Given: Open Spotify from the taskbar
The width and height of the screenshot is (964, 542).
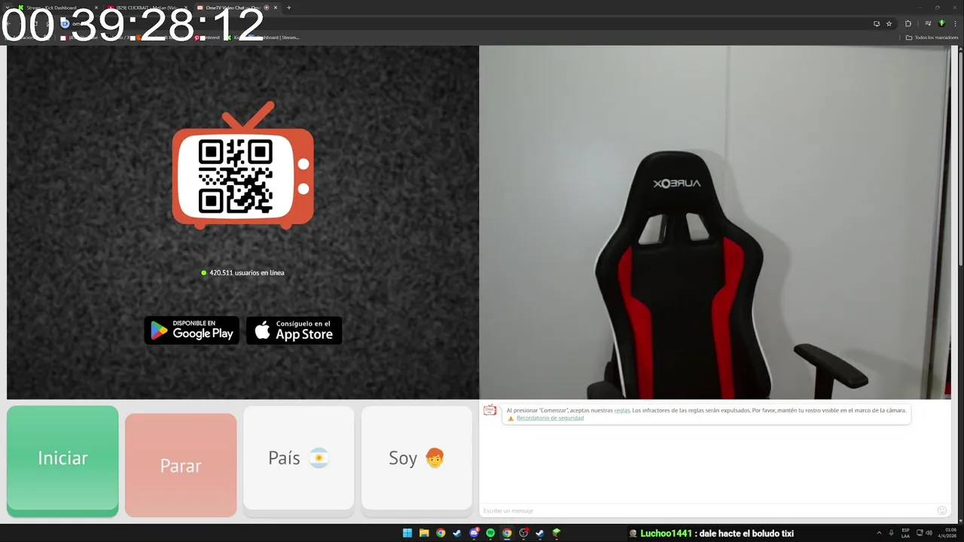Looking at the screenshot, I should (x=490, y=533).
